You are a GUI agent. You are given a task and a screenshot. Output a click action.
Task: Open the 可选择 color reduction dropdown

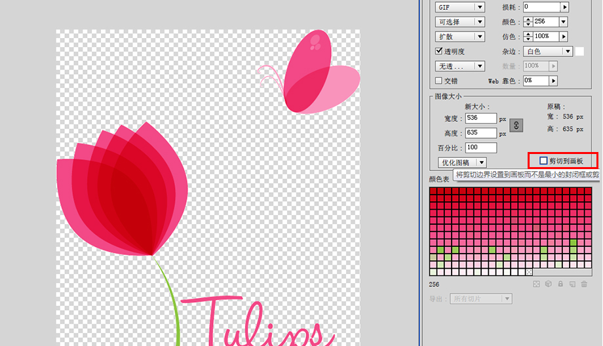pos(460,22)
